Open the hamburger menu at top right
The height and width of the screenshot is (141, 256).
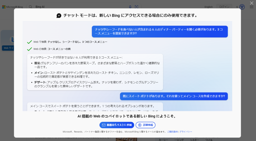coord(251,7)
